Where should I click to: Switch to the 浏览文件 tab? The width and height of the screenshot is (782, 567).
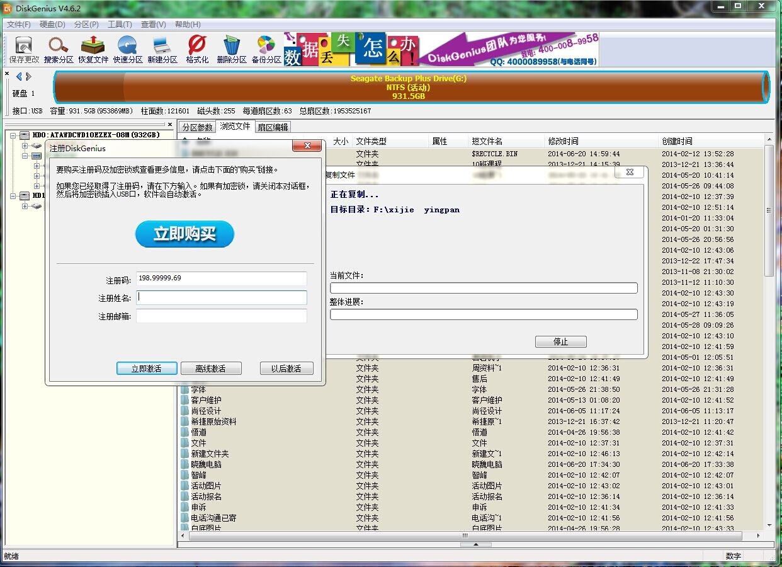coord(235,127)
